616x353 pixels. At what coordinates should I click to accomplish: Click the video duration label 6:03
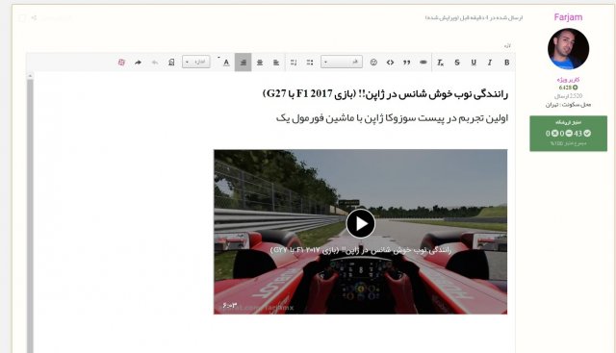pyautogui.click(x=230, y=305)
